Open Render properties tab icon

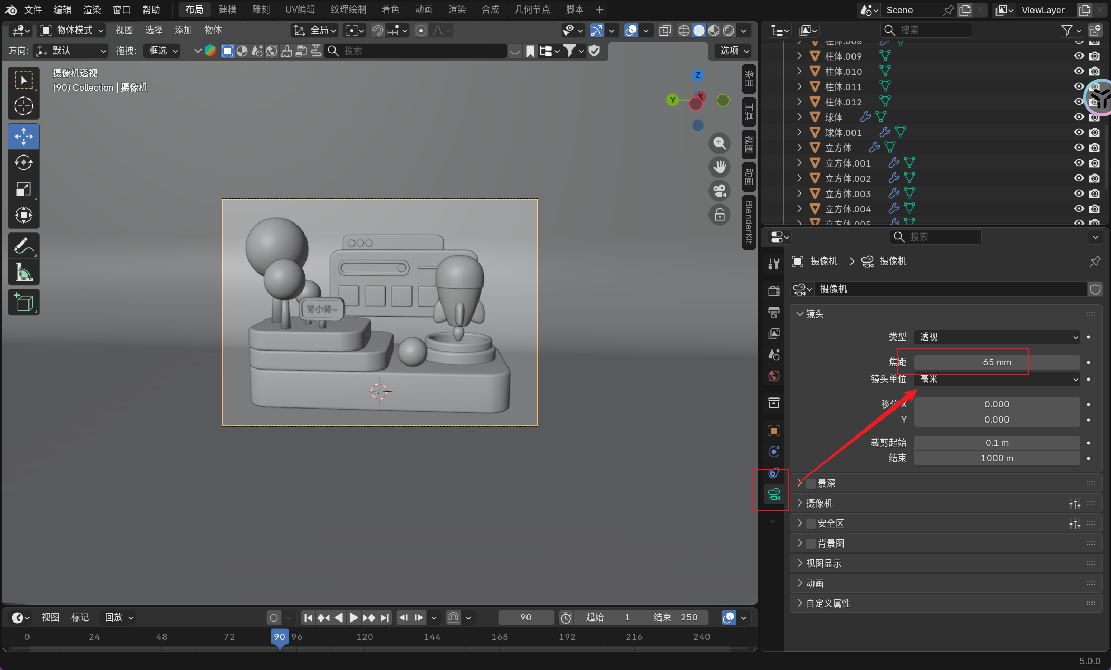click(x=774, y=291)
